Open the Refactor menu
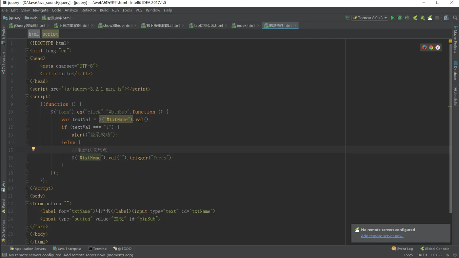 coord(89,10)
